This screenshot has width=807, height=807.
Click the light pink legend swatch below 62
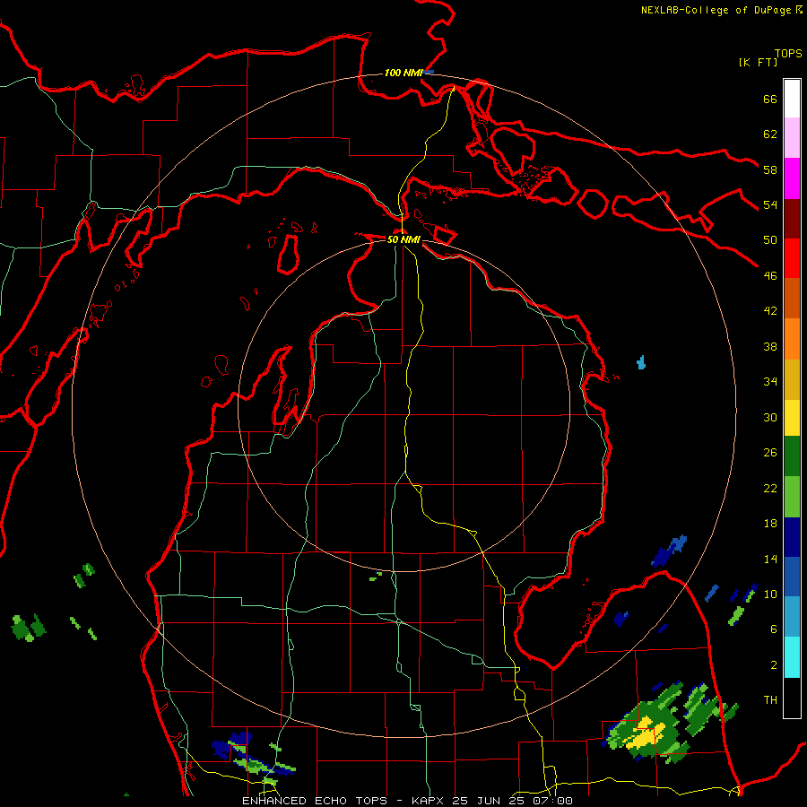[792, 137]
